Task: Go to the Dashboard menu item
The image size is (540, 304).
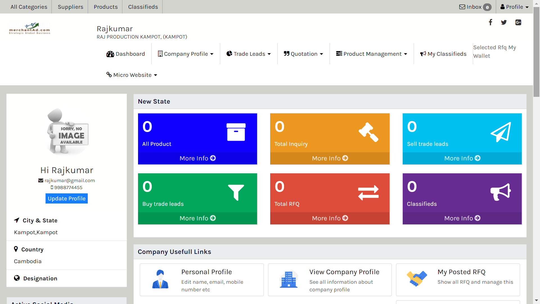Action: pos(125,54)
